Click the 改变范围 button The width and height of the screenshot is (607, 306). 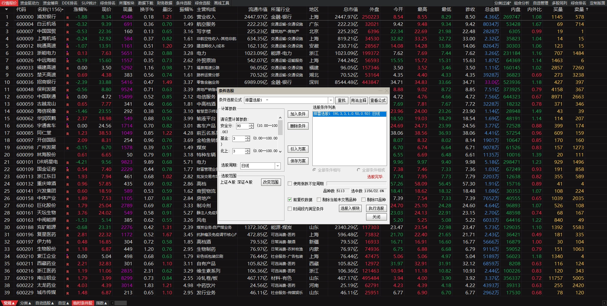click(271, 182)
